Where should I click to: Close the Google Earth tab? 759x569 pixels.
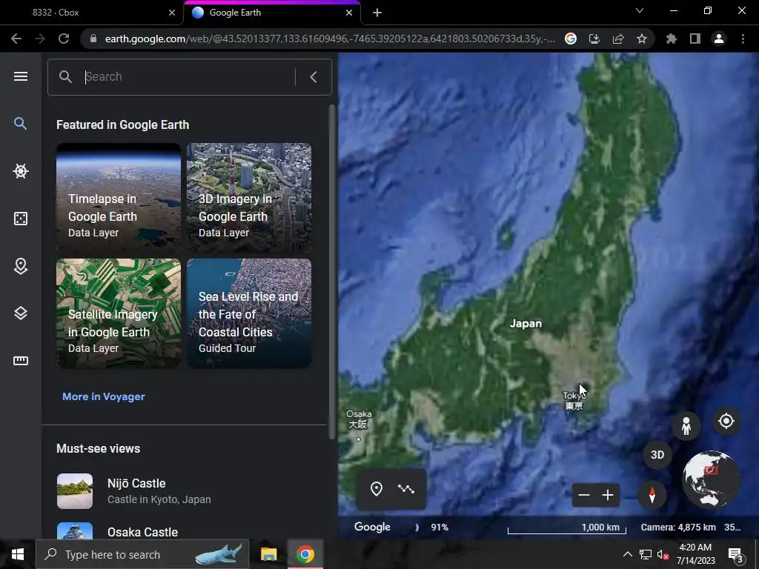coord(349,13)
